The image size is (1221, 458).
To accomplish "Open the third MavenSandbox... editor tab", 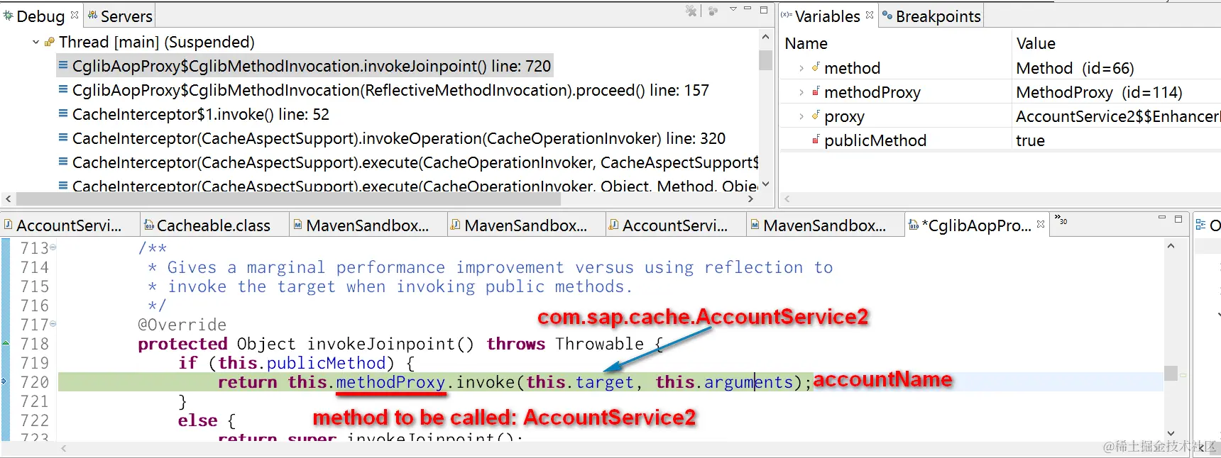I will click(824, 226).
